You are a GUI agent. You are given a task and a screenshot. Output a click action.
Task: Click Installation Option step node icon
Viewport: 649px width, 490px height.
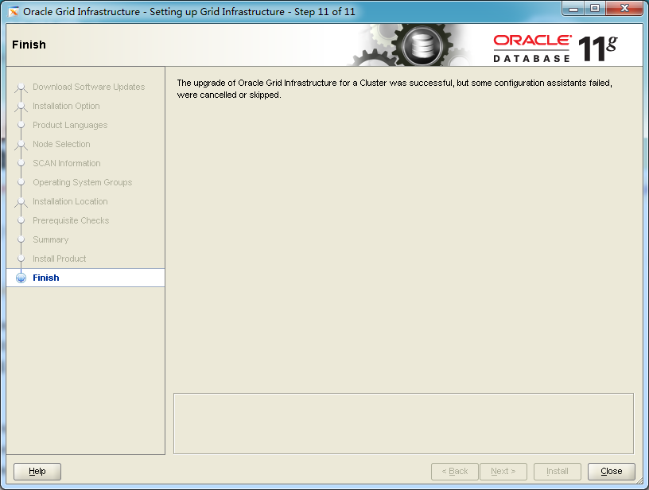[21, 107]
